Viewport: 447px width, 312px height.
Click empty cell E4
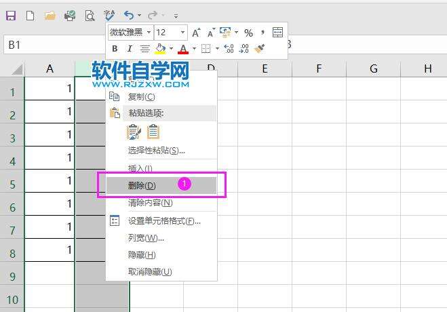click(x=265, y=158)
